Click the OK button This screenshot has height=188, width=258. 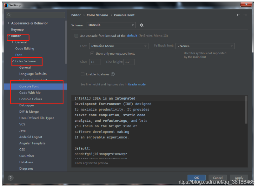196,178
